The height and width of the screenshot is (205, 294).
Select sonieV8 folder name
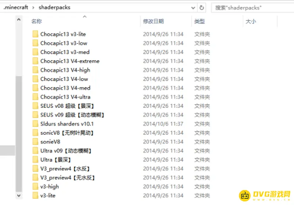click(50, 142)
